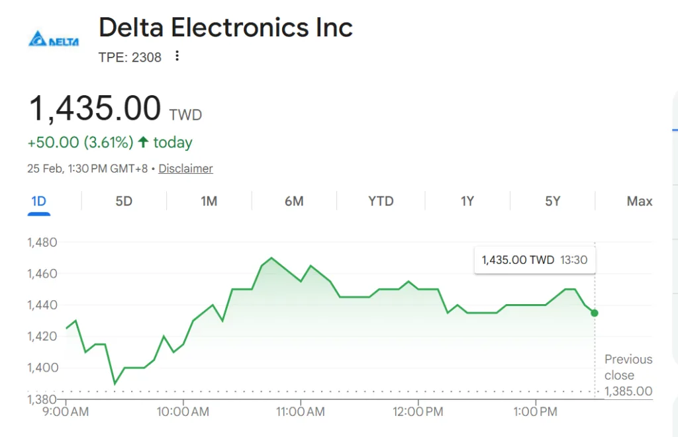View the 5Y price trend
Screen dimensions: 678x437
(553, 201)
